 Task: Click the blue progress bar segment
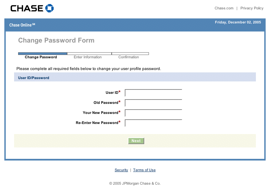[x=43, y=53]
